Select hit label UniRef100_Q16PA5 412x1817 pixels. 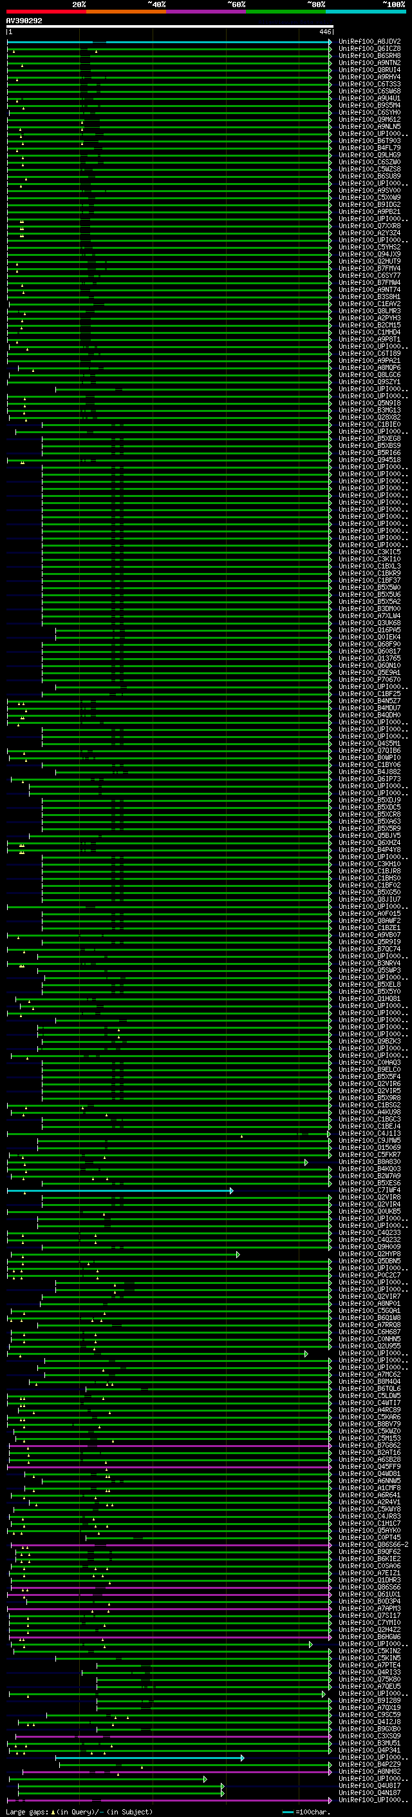pyautogui.click(x=369, y=630)
